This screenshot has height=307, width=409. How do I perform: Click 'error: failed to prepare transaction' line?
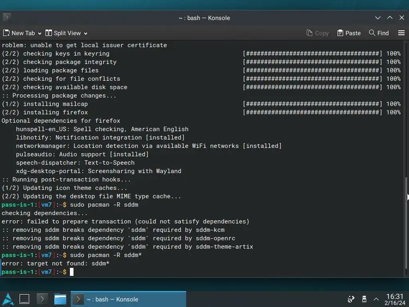point(125,221)
